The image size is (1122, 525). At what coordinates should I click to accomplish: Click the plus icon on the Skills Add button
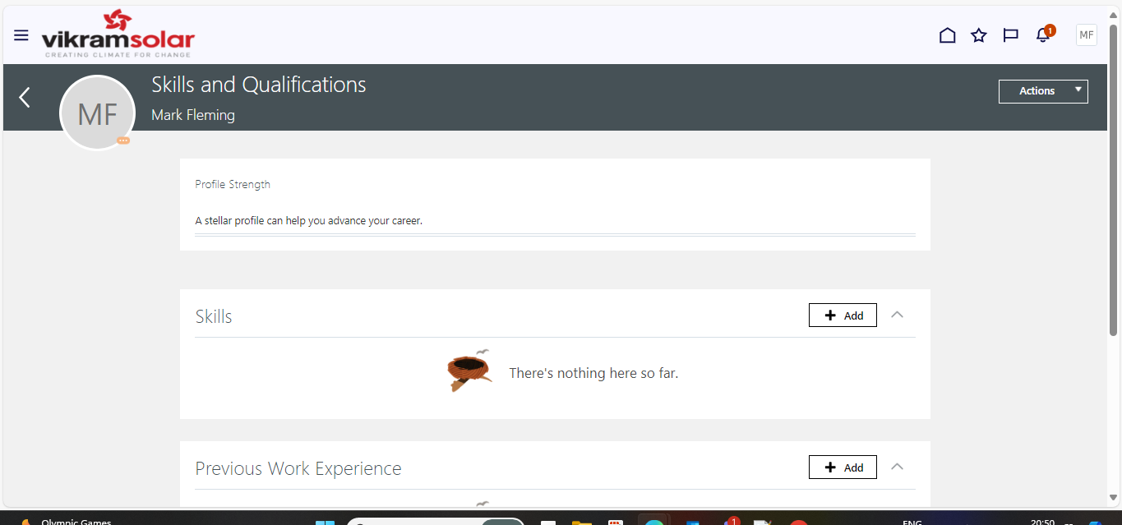click(832, 315)
